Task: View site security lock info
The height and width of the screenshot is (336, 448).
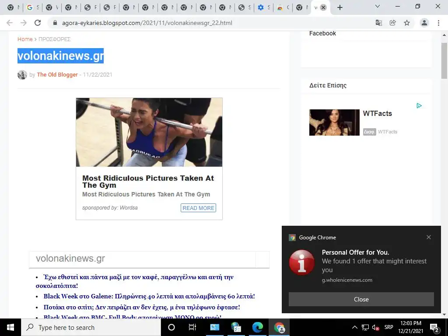Action: click(55, 23)
